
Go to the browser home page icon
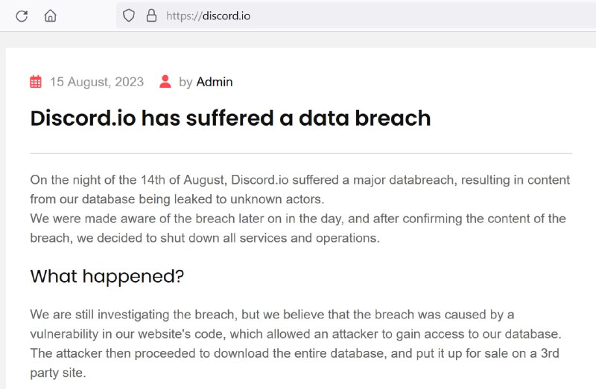point(51,16)
